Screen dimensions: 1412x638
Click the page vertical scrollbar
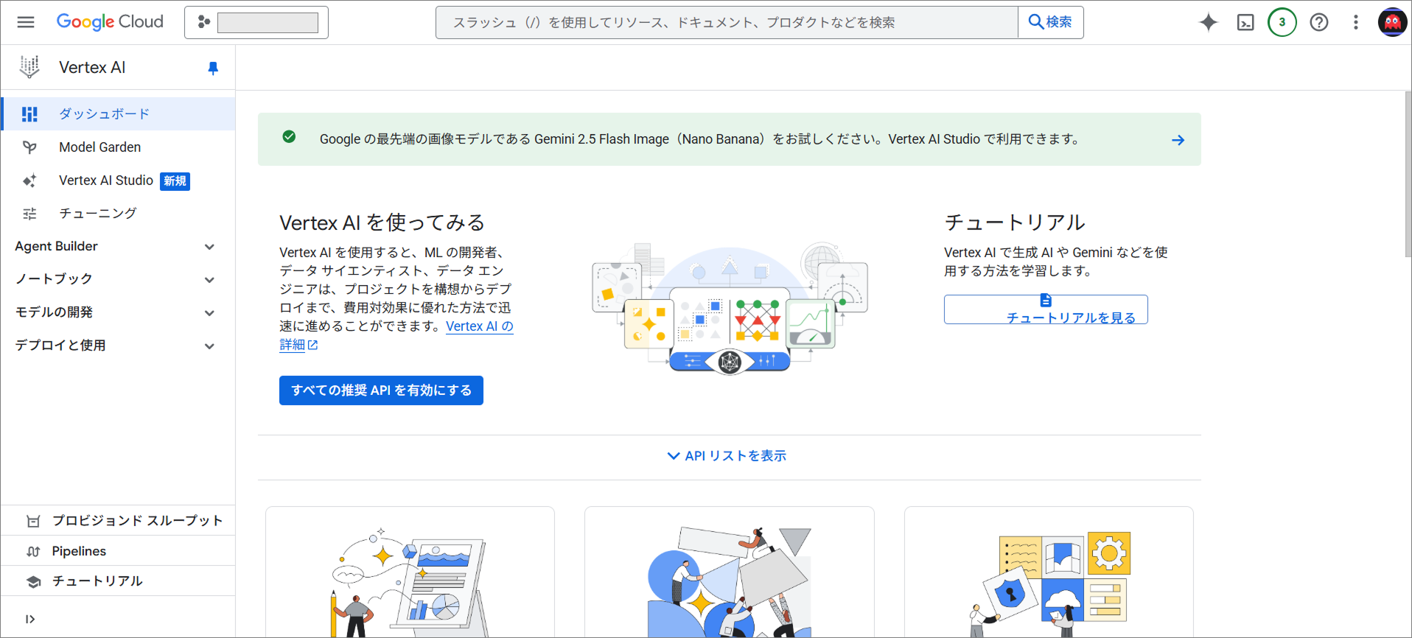click(x=1408, y=175)
